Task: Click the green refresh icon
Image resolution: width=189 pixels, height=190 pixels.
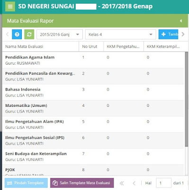Action: click(29, 34)
